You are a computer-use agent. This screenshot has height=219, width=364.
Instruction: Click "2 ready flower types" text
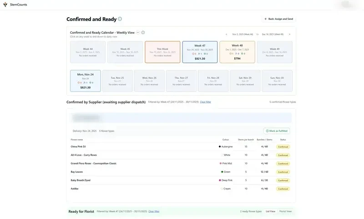click(x=251, y=211)
